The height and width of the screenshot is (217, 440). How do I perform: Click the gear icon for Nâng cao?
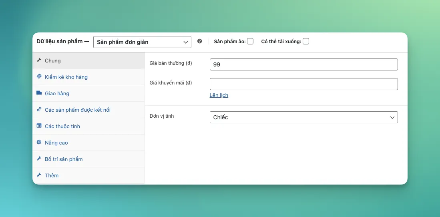pos(39,142)
